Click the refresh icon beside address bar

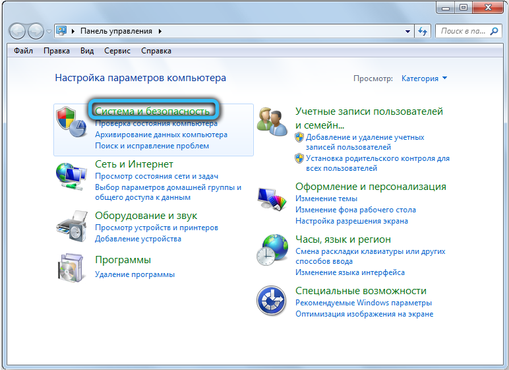423,31
